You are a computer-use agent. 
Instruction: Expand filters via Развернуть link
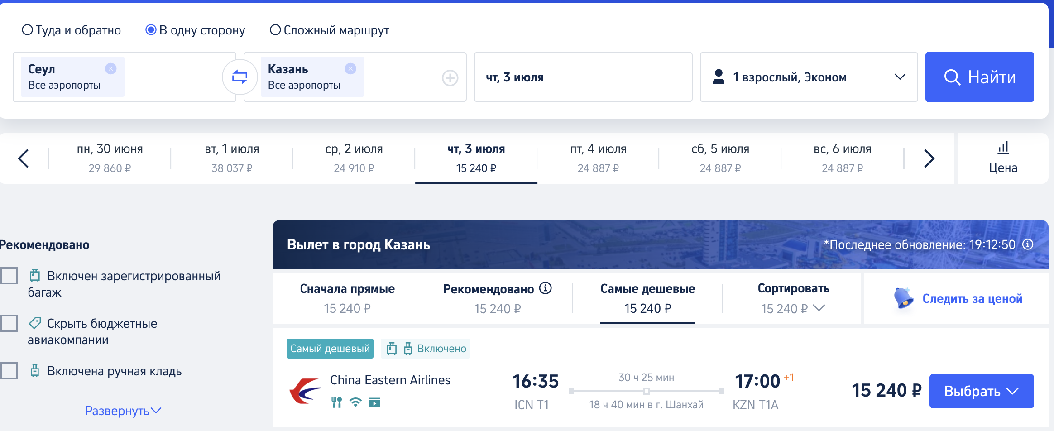(123, 411)
